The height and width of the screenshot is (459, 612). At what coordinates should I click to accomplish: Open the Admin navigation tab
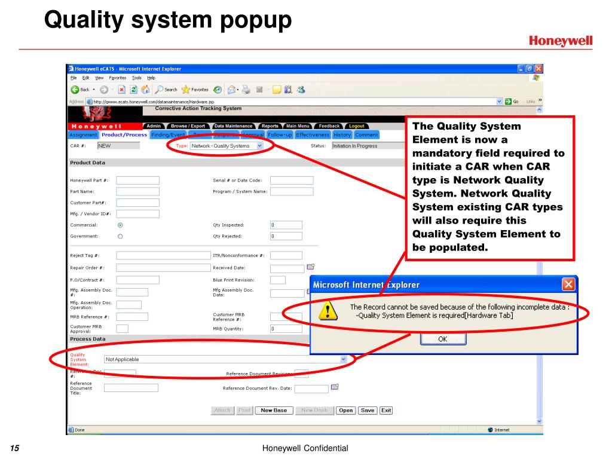click(154, 126)
